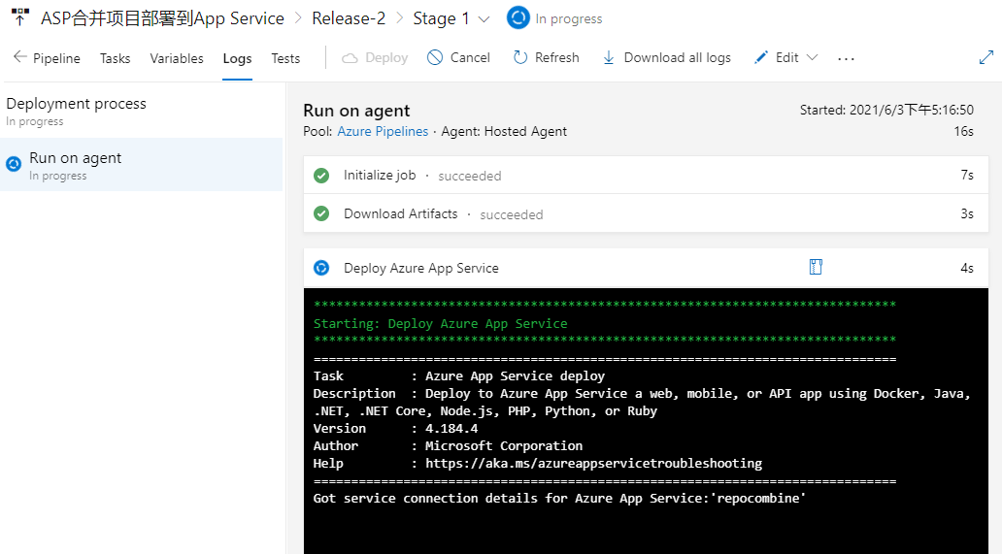
Task: Click the 'repocombine' connection details log line
Action: (x=559, y=499)
